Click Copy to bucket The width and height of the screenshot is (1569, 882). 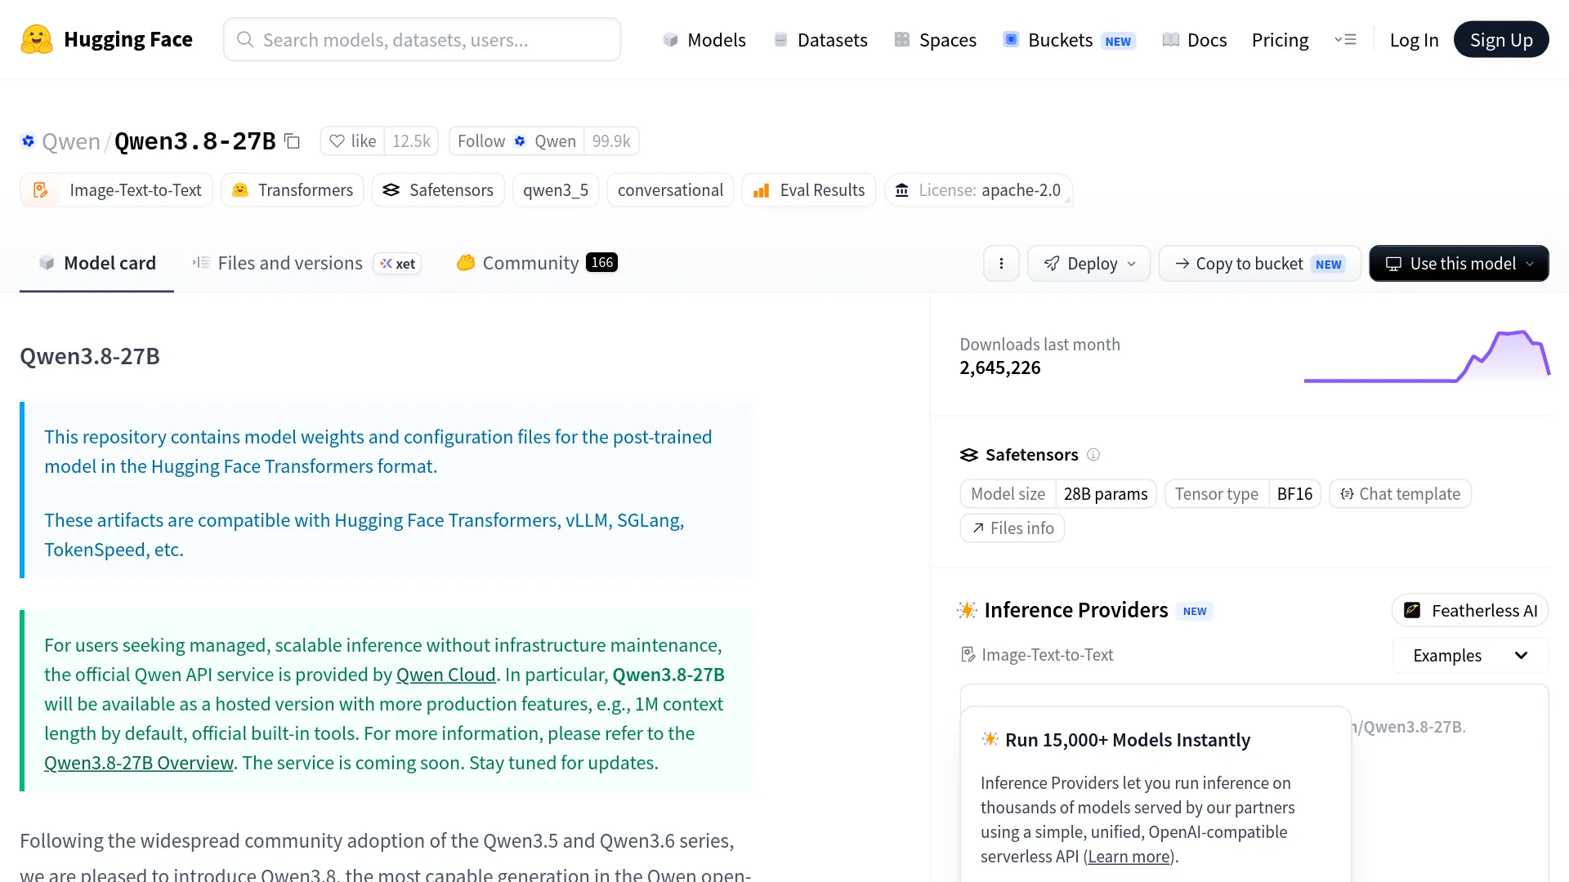1260,263
